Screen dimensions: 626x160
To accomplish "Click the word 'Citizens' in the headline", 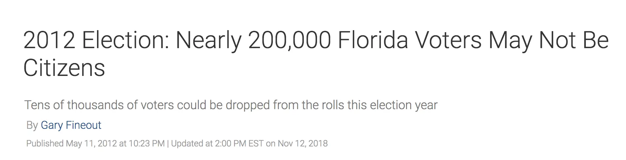I will pos(64,68).
